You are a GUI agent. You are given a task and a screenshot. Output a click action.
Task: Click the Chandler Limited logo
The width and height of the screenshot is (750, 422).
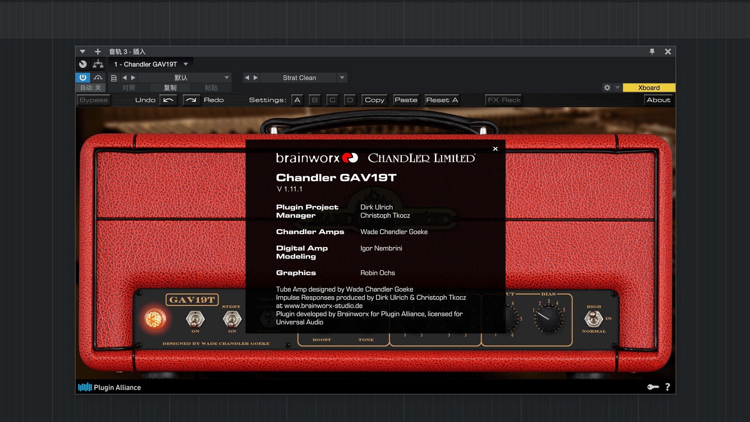pyautogui.click(x=421, y=158)
